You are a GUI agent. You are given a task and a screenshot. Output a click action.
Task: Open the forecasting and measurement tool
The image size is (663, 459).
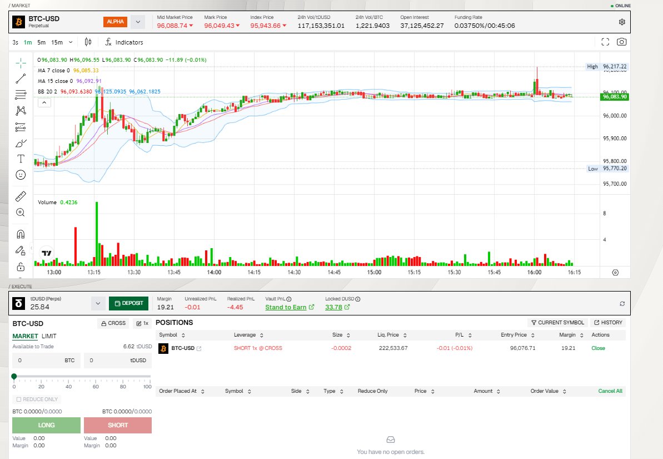(x=21, y=127)
